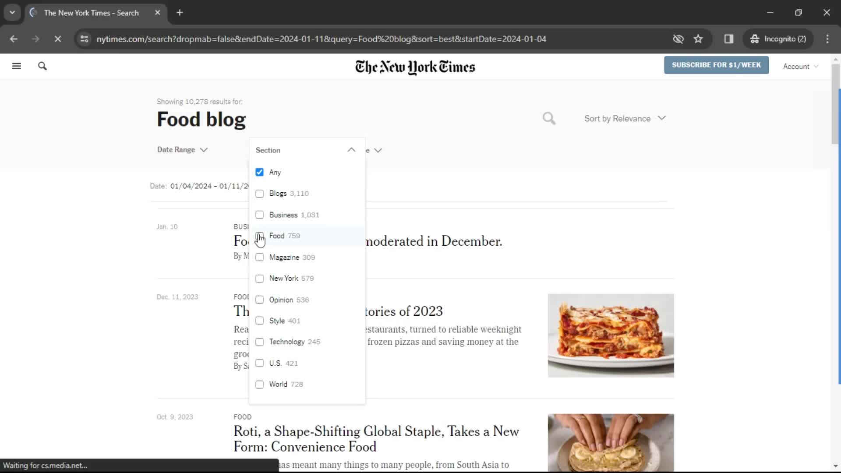Check the Blogs section checkbox

pos(259,194)
